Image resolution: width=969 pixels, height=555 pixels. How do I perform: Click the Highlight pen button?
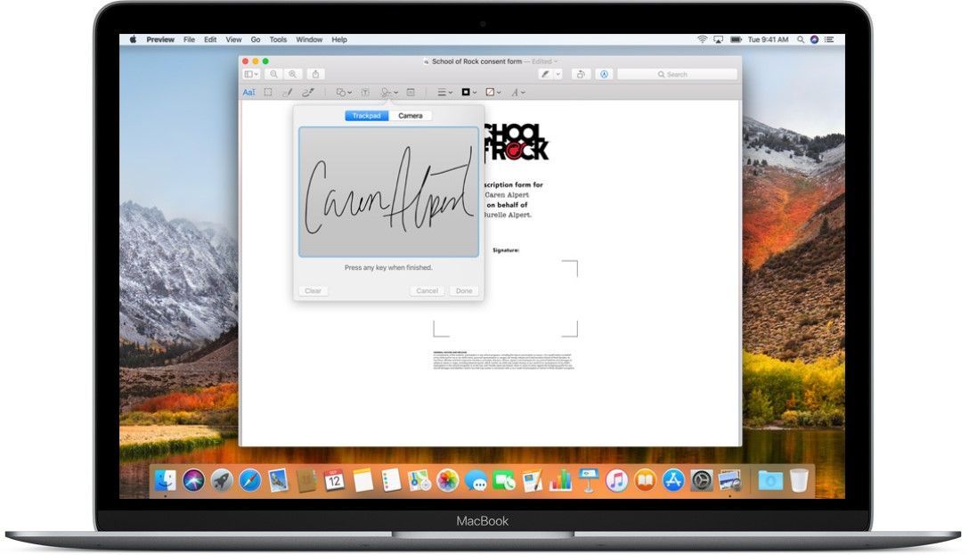coord(544,74)
